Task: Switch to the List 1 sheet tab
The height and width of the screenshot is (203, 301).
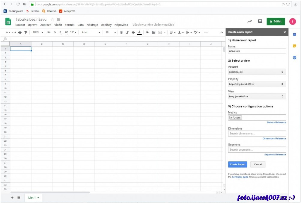Action: pos(34,198)
